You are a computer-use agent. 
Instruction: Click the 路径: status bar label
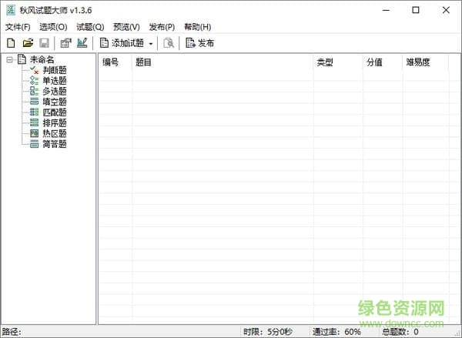pyautogui.click(x=12, y=332)
